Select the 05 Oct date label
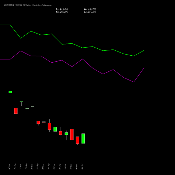Screen dimensions: 175x175 [x=77, y=167]
